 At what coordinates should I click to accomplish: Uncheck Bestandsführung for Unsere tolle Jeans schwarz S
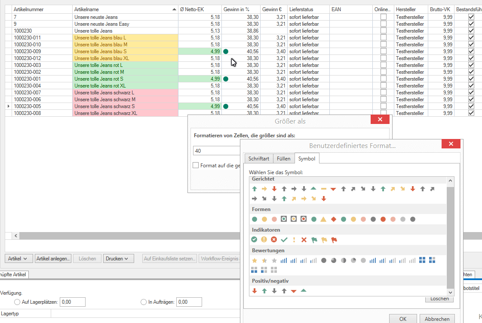click(x=471, y=106)
